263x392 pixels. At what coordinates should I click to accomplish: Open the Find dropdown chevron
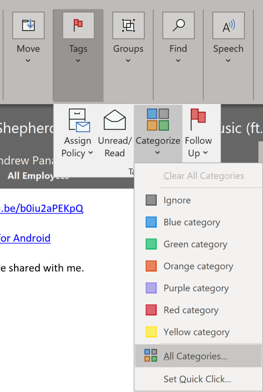tap(178, 60)
